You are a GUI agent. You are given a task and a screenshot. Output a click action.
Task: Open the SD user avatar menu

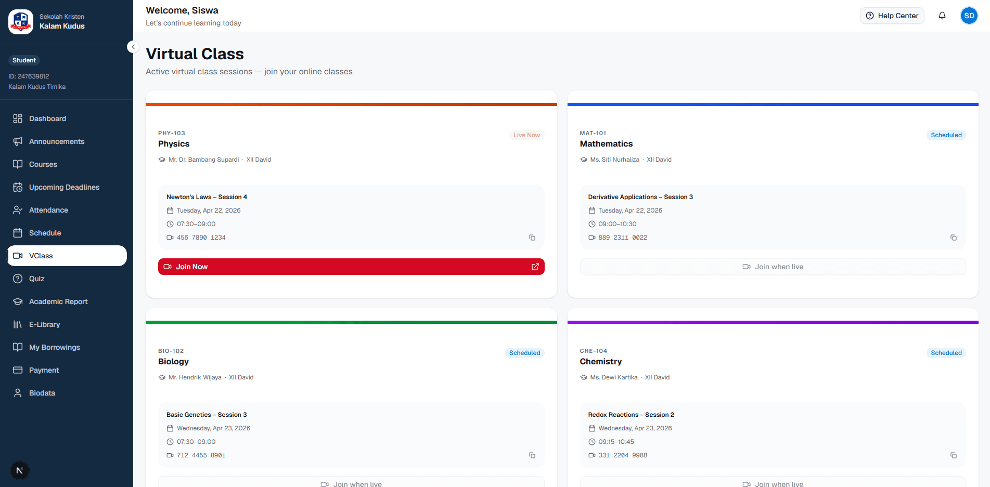pos(969,16)
